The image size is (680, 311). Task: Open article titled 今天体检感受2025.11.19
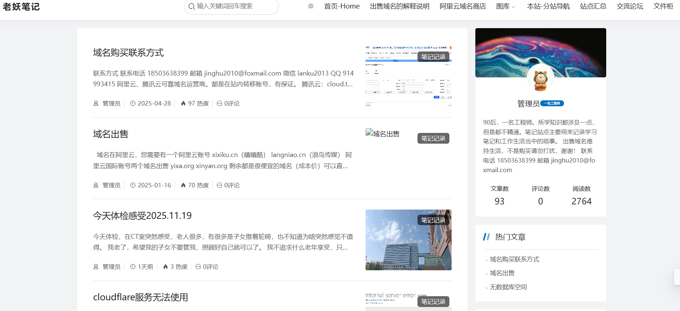click(142, 215)
